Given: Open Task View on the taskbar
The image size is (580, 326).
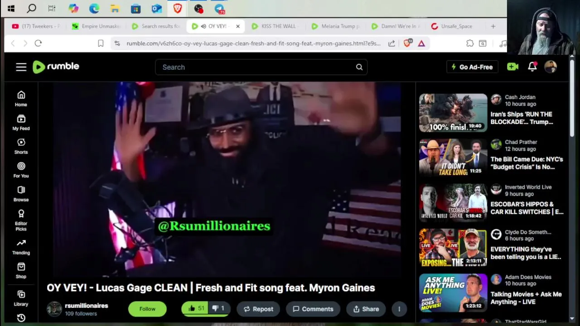Looking at the screenshot, I should pyautogui.click(x=52, y=8).
